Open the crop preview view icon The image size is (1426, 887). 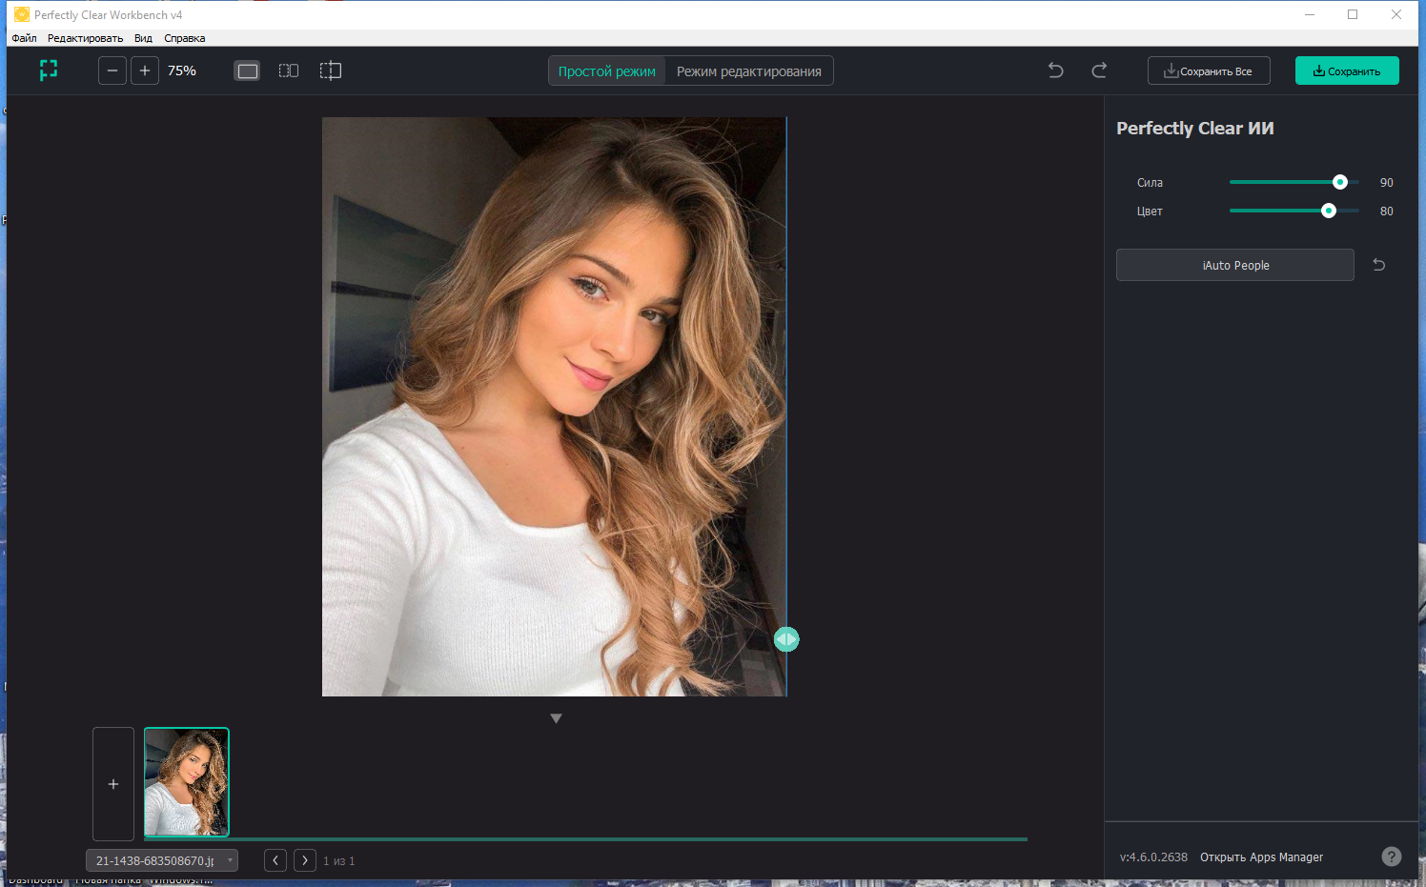330,70
